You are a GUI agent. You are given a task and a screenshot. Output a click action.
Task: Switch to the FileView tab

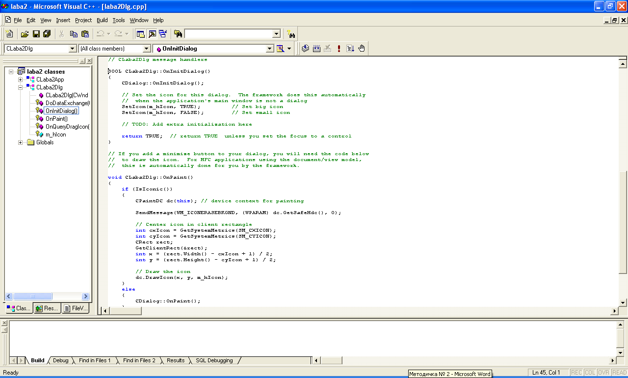(x=76, y=308)
